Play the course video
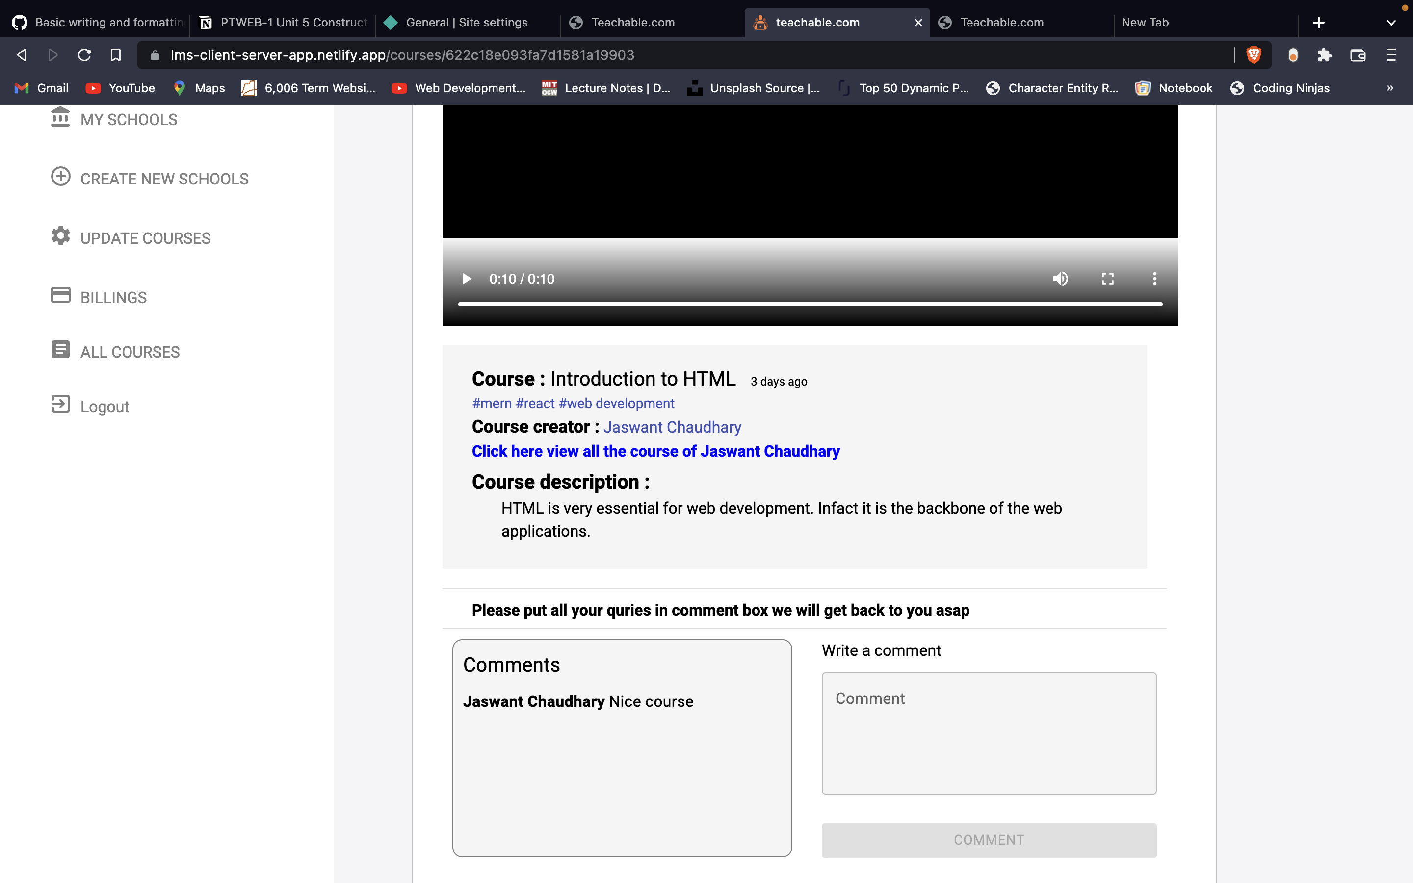This screenshot has width=1413, height=883. [466, 279]
